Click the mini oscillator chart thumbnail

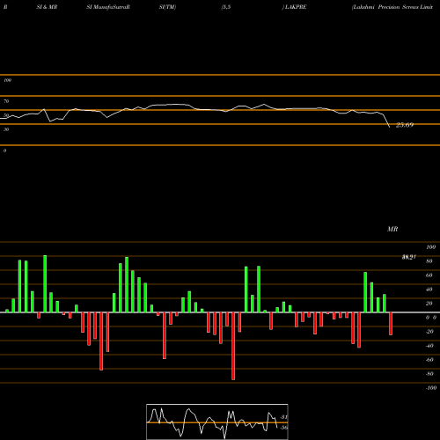[x=217, y=422]
